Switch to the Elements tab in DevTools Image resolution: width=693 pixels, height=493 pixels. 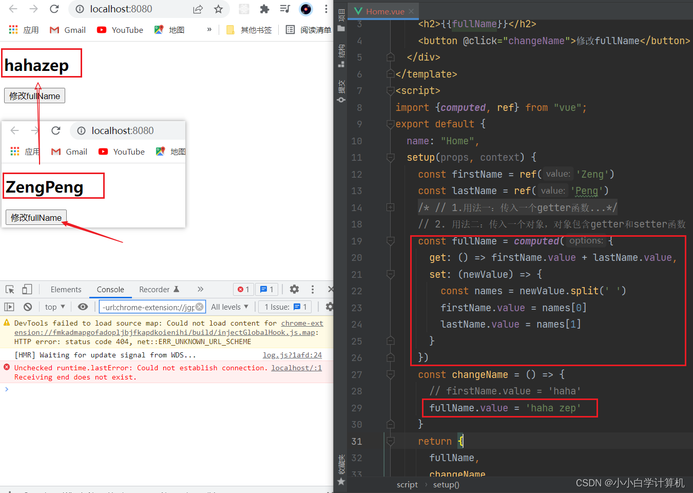click(66, 290)
